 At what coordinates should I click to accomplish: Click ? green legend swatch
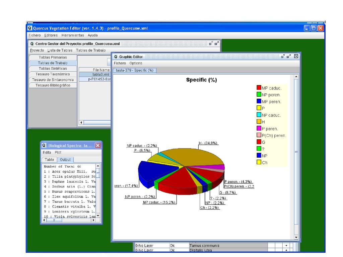click(x=259, y=149)
